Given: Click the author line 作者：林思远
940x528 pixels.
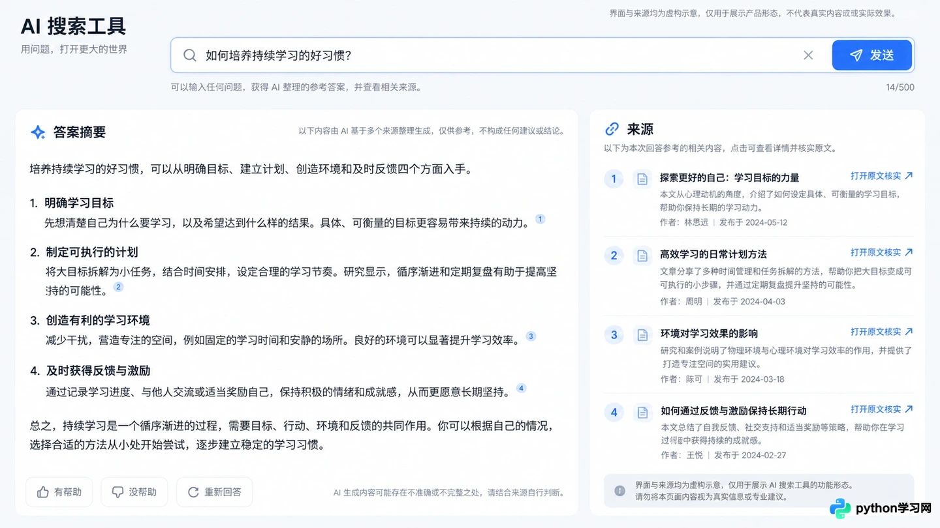Looking at the screenshot, I should click(684, 222).
